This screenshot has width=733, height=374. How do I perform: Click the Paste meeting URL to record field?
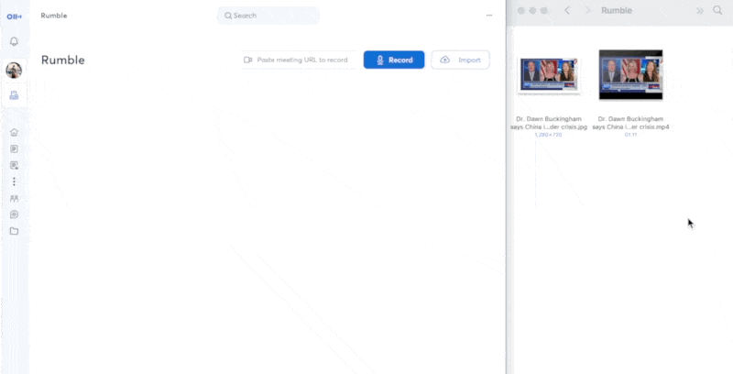[298, 60]
